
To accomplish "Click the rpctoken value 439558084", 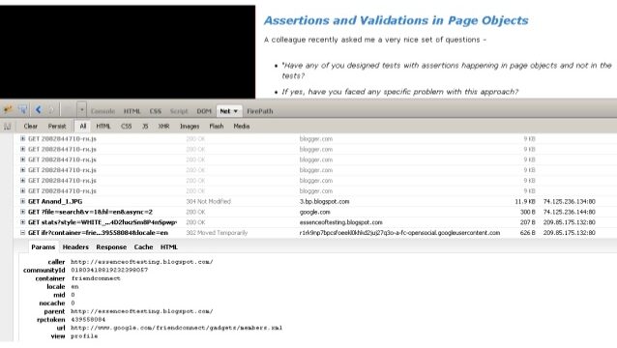I will [88, 320].
